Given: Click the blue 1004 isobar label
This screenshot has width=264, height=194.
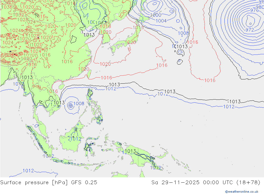Looking at the screenshot, I should pos(161,21).
